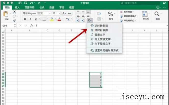Click the decrease indent icon
Image resolution: width=169 pixels, height=105 pixels.
78,20
